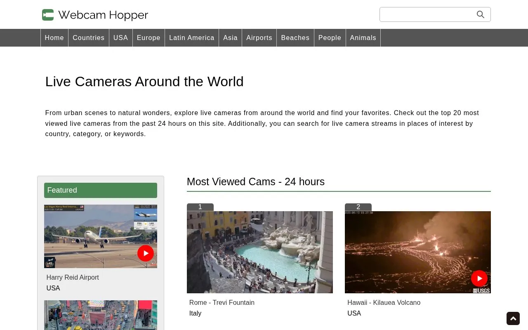Show the Beaches category
The height and width of the screenshot is (330, 528).
(x=295, y=38)
